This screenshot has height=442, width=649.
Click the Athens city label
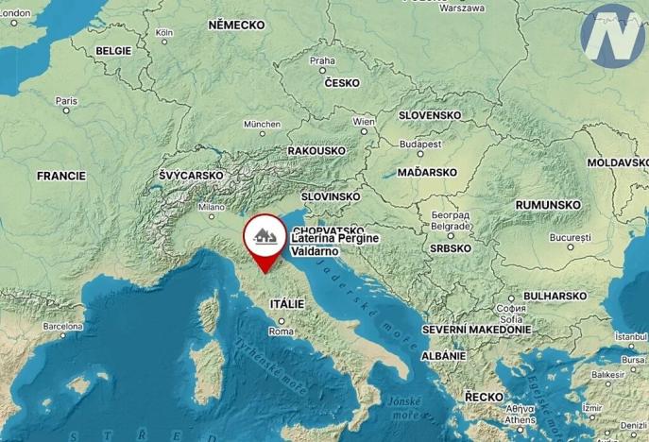coord(520,419)
